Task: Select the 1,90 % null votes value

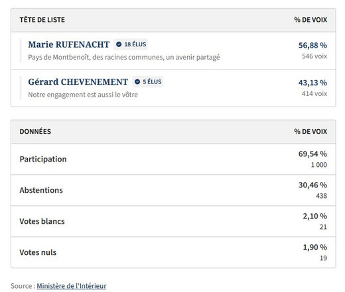Action: [315, 247]
